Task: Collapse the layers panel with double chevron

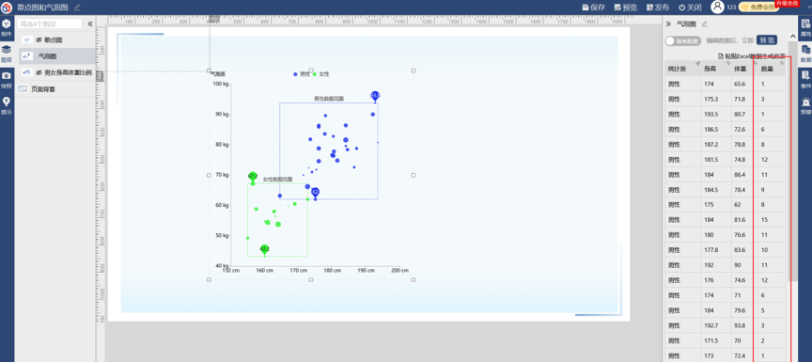Action: click(x=90, y=24)
